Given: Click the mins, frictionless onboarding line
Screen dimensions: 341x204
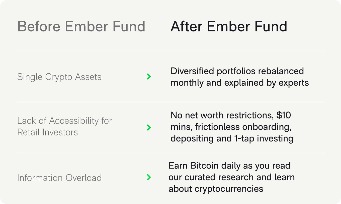Looking at the screenshot, I should click(x=231, y=127).
